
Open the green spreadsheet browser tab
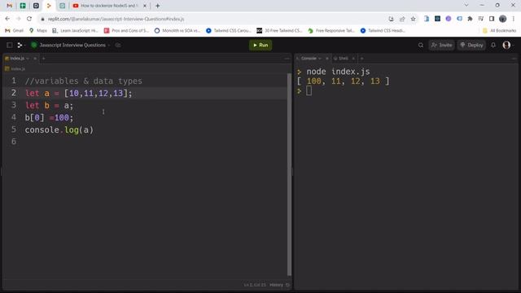click(23, 6)
